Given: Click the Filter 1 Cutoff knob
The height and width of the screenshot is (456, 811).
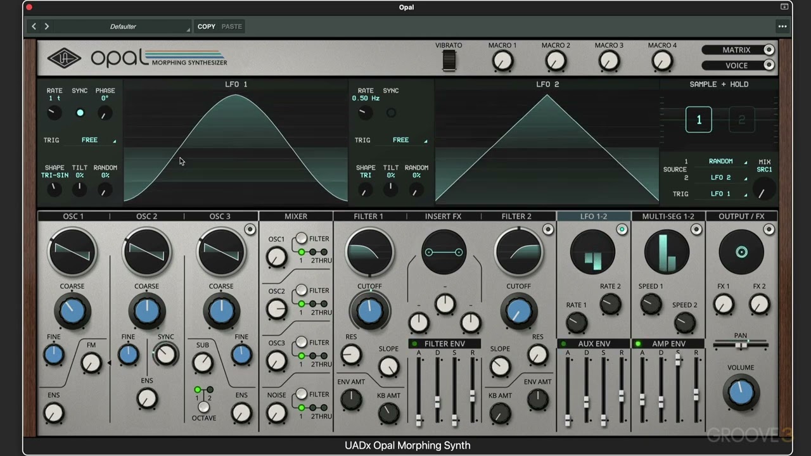Looking at the screenshot, I should click(x=369, y=312).
